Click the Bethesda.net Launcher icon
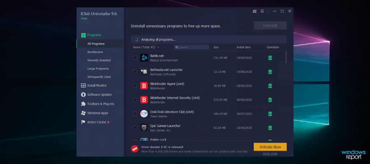Screen dimensions: 370x164 (x=144, y=72)
